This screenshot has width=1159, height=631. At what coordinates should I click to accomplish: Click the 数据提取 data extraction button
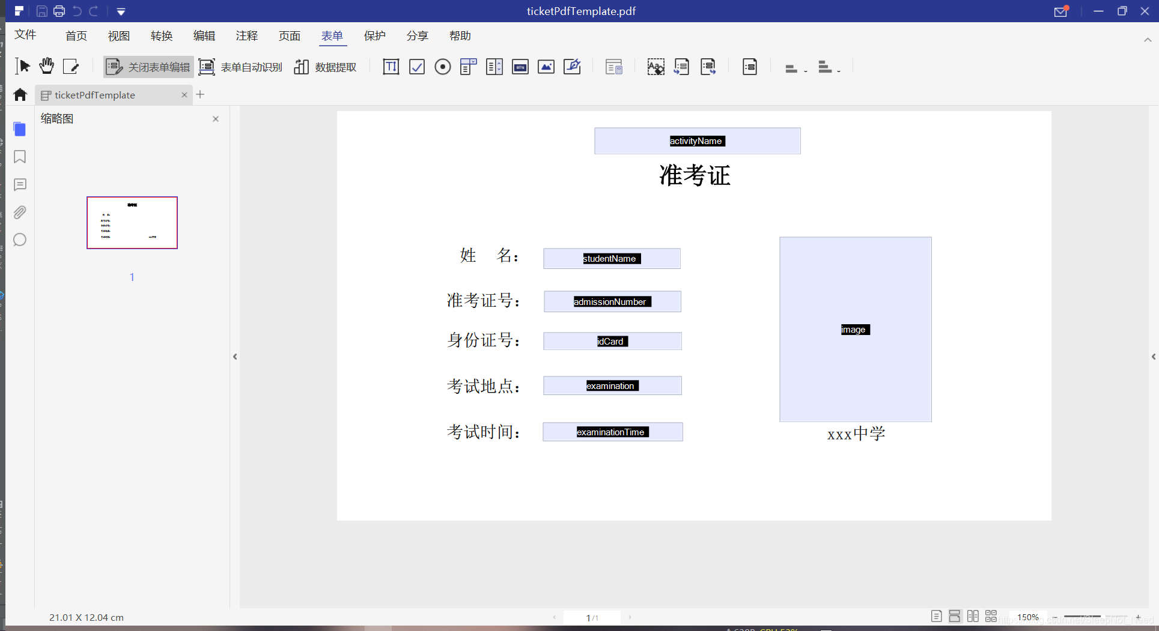click(325, 67)
